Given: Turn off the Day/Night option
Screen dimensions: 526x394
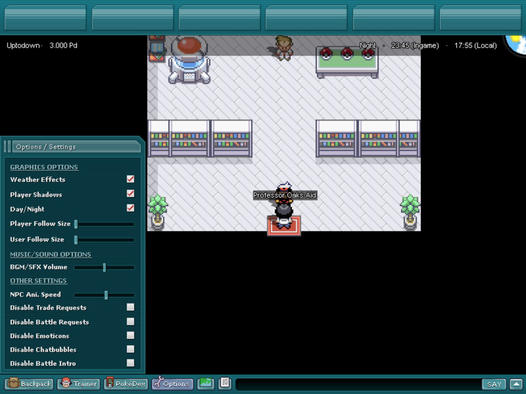Looking at the screenshot, I should (131, 208).
